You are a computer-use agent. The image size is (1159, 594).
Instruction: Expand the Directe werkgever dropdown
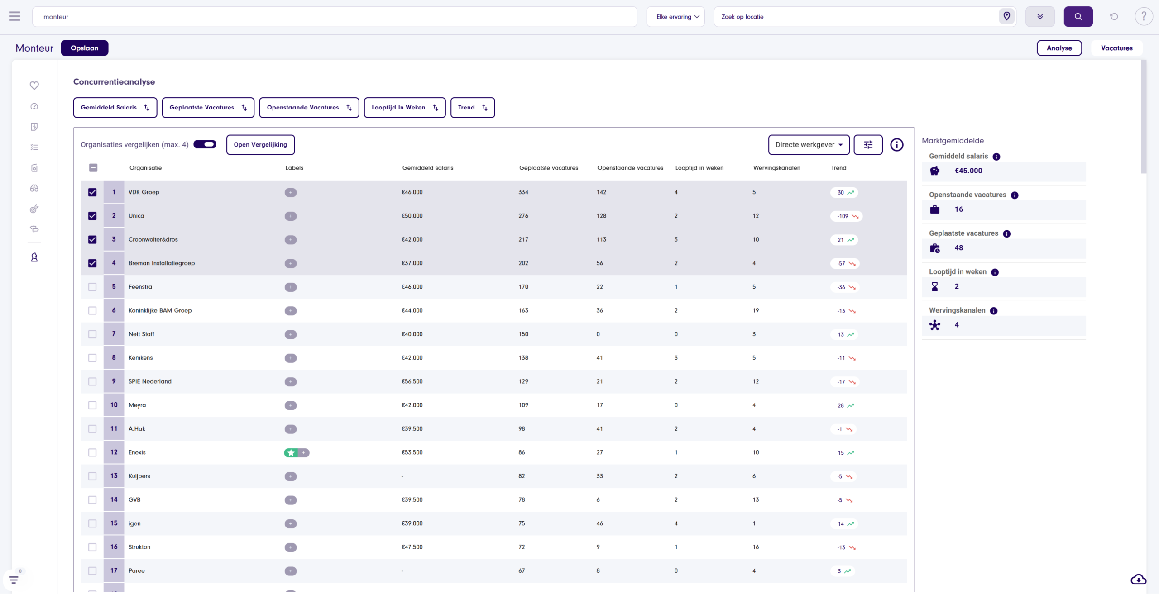tap(809, 145)
